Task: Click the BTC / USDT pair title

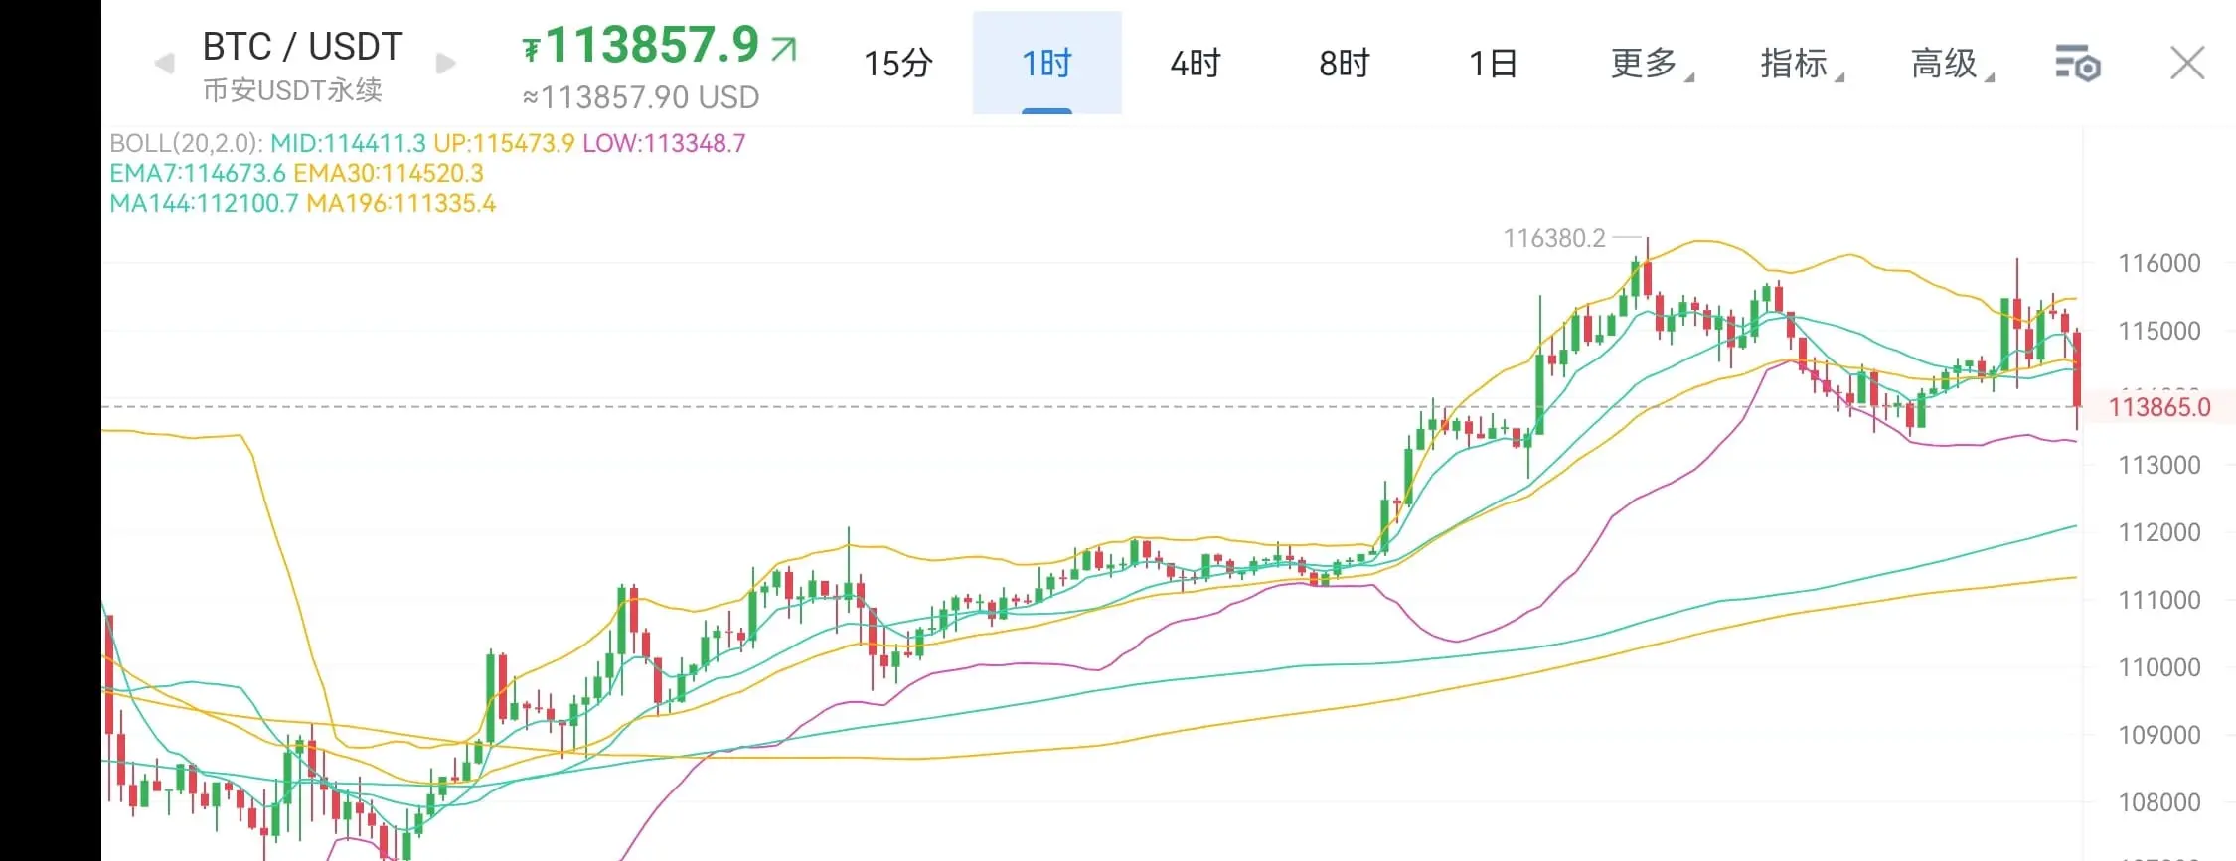Action: [302, 46]
